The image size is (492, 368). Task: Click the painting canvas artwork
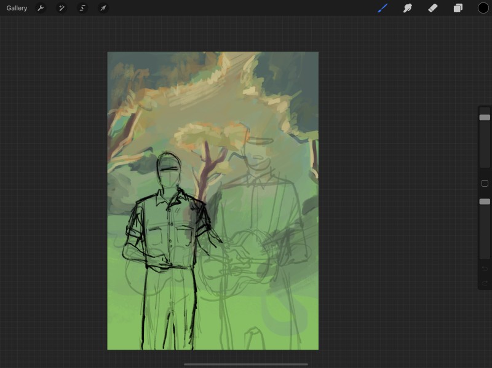click(213, 201)
